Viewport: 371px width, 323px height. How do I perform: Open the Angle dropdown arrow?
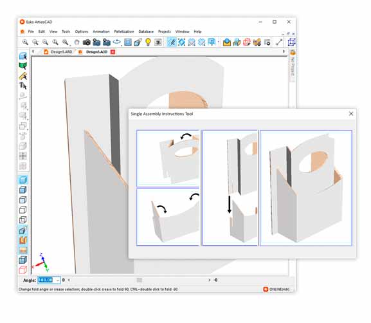[x=58, y=280]
